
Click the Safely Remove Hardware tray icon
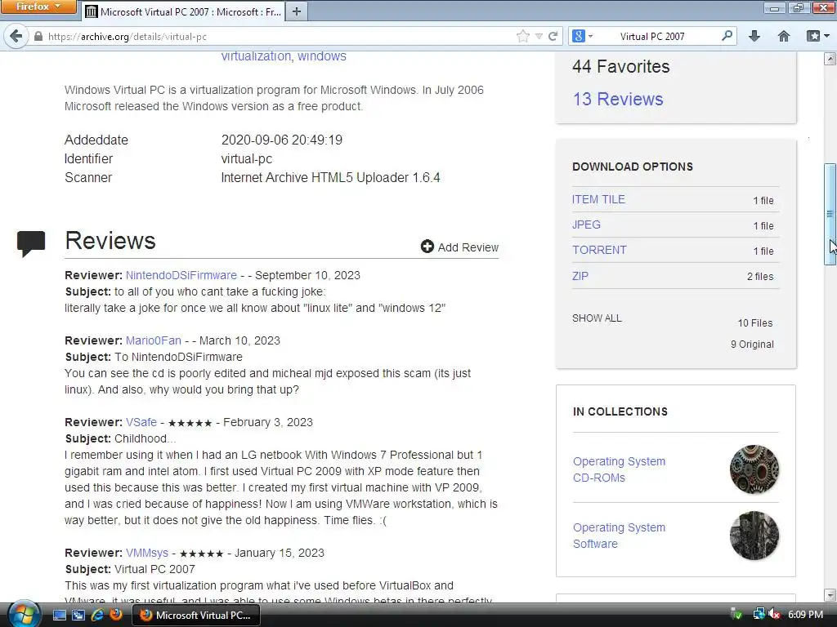[x=736, y=615]
